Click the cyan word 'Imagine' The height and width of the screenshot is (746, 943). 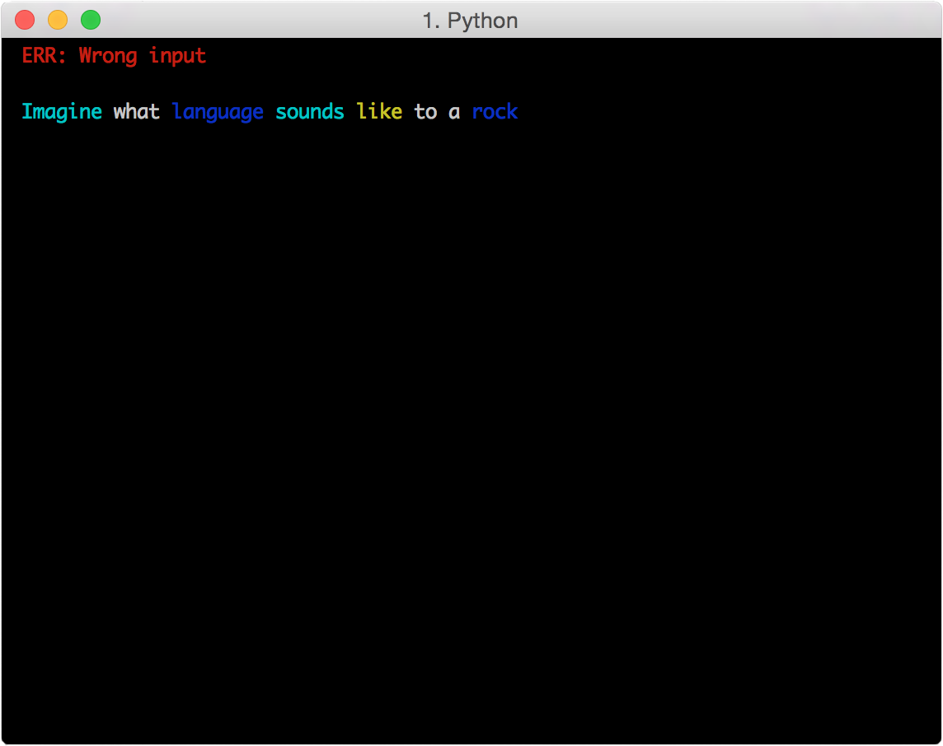[x=62, y=112]
